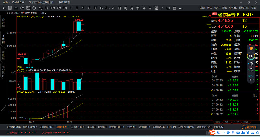Select the 统计 tab
Screen dimensions: 260x137
(246, 122)
